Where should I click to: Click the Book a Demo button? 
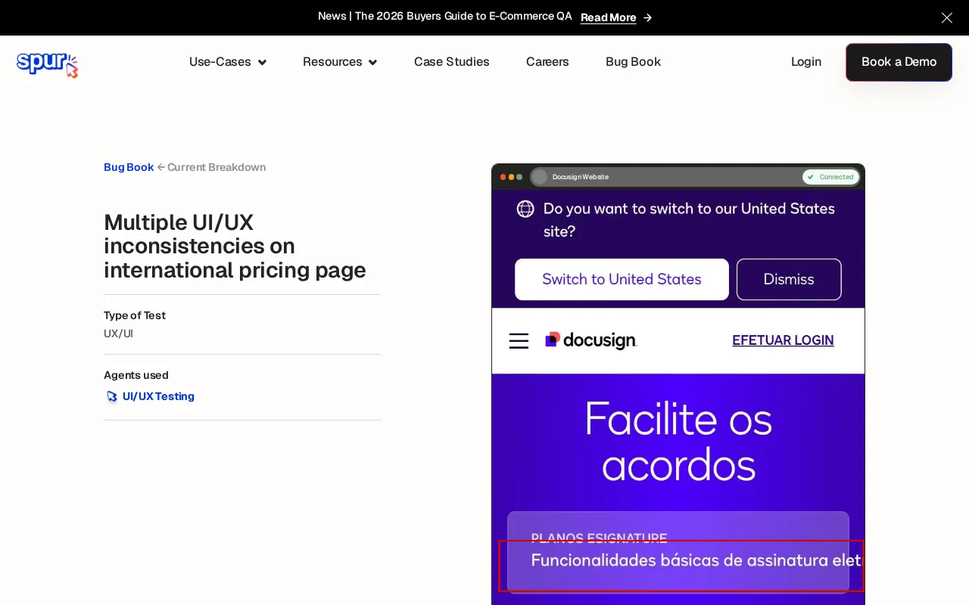coord(899,62)
